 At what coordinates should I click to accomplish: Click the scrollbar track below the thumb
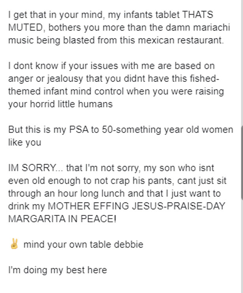(x=241, y=245)
